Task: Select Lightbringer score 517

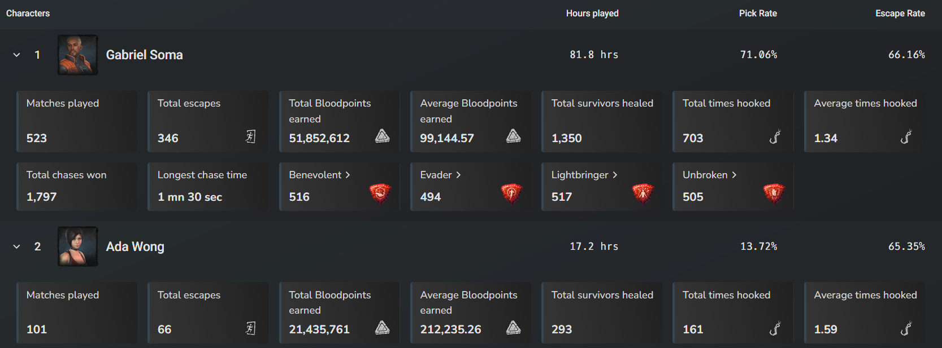Action: click(562, 197)
